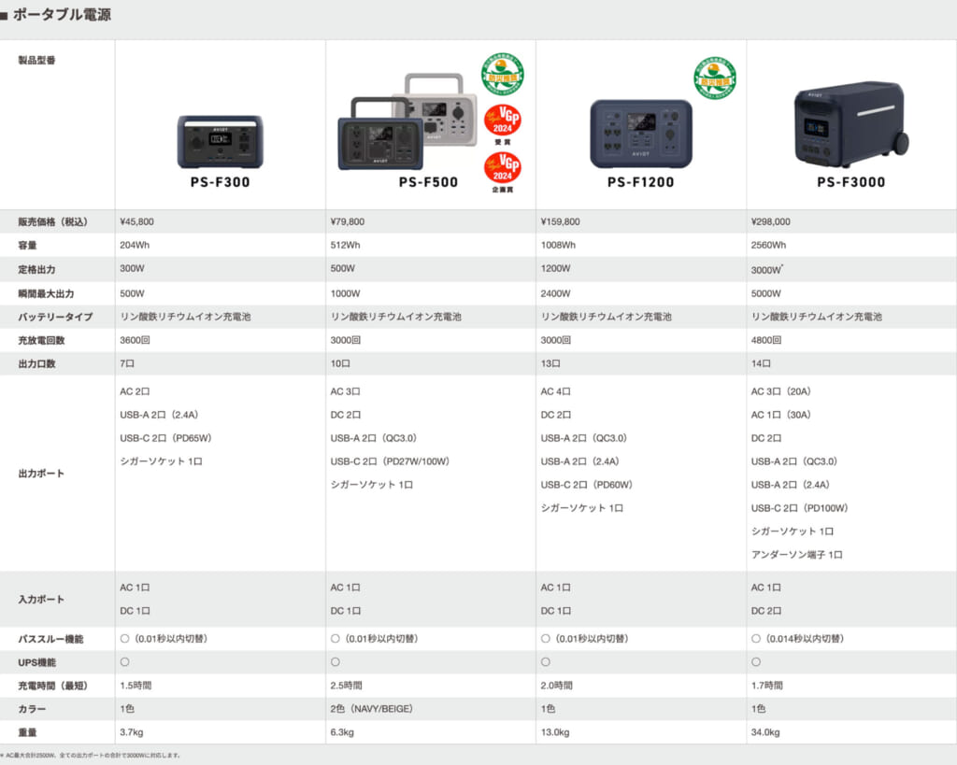This screenshot has width=957, height=765.
Task: Click the green disaster-prevention badge above PS-F1200
Action: pos(715,78)
